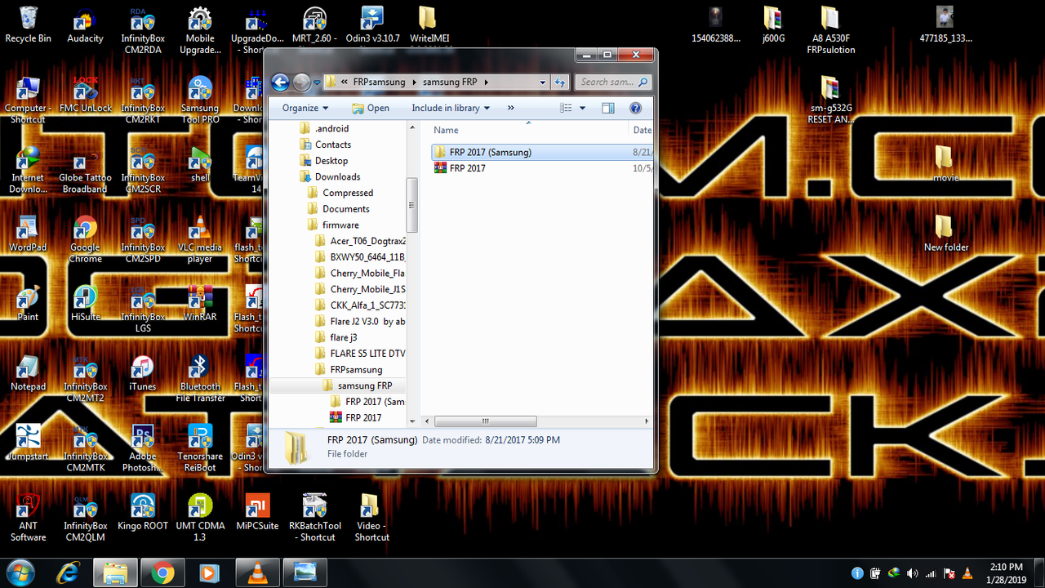
Task: Select the VLC media player desktop icon
Action: [x=200, y=239]
